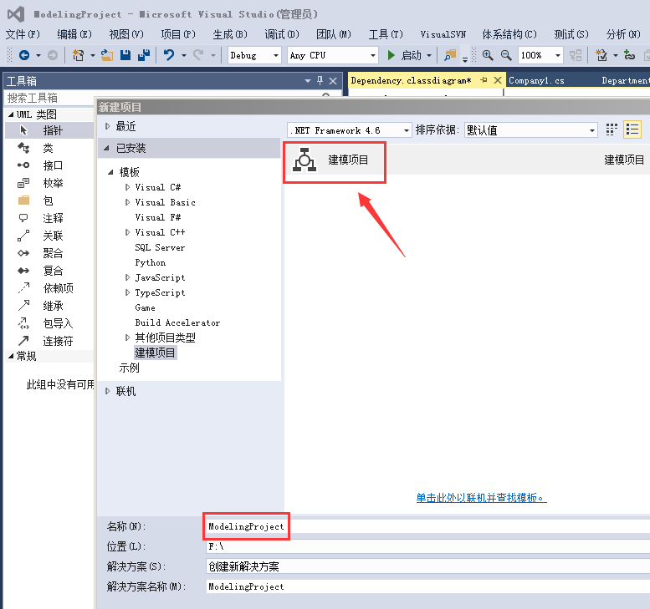The image size is (650, 609).
Task: Switch template view to small icons grid
Action: pyautogui.click(x=612, y=130)
